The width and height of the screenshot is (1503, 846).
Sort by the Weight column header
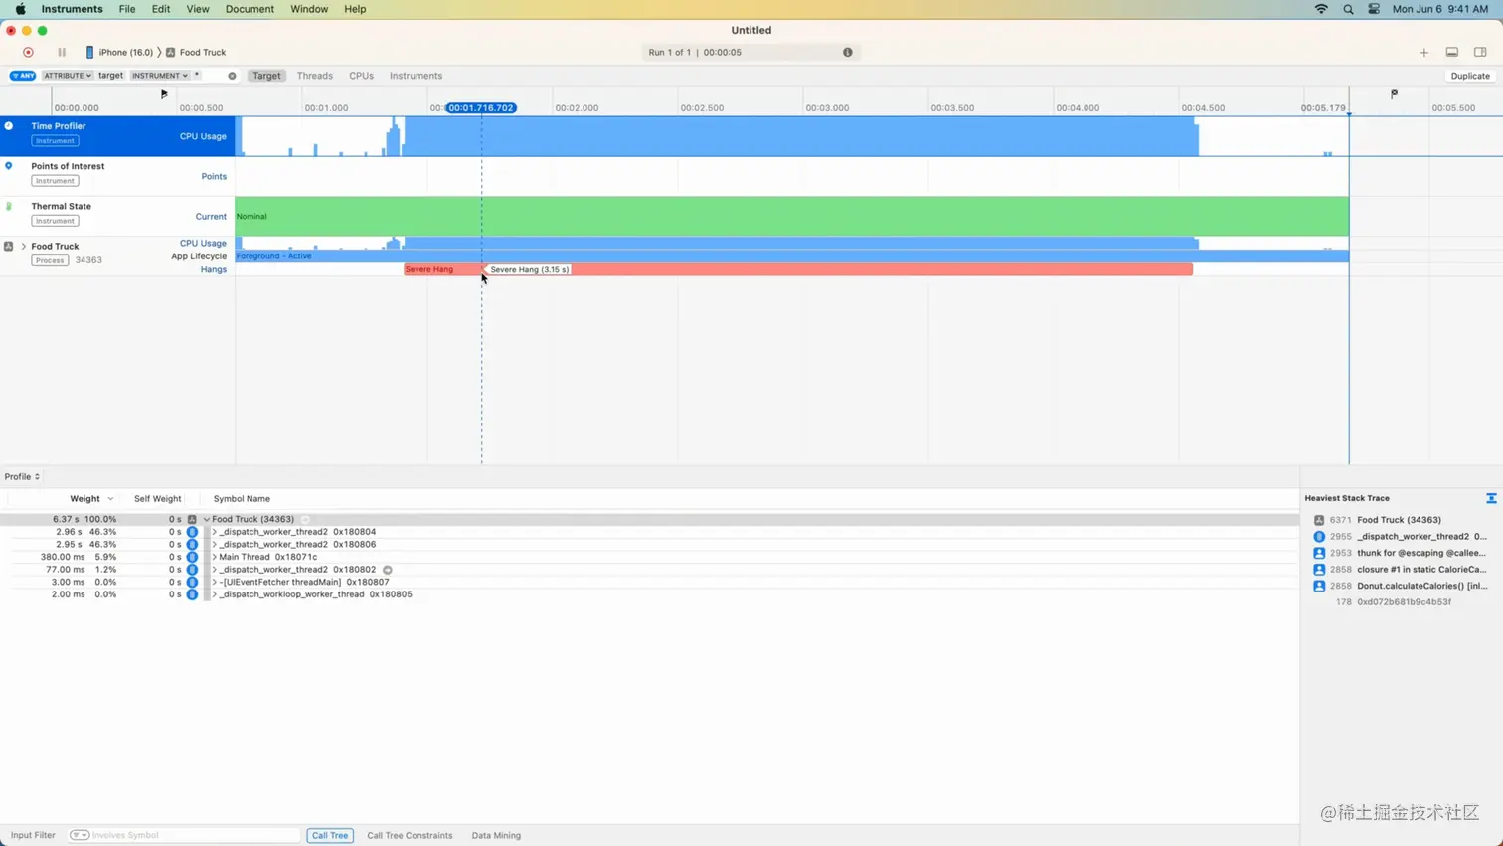tap(84, 499)
